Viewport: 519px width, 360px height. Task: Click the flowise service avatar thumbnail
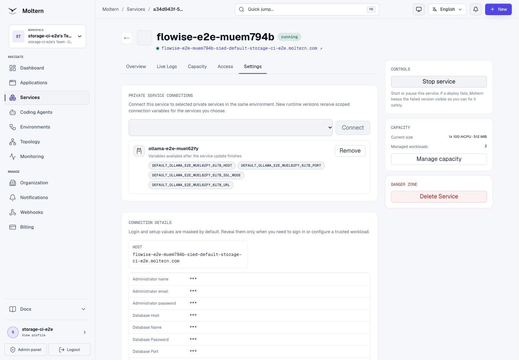[x=145, y=38]
